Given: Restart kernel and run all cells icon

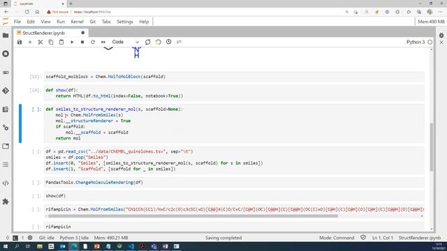Looking at the screenshot, I should [103, 42].
